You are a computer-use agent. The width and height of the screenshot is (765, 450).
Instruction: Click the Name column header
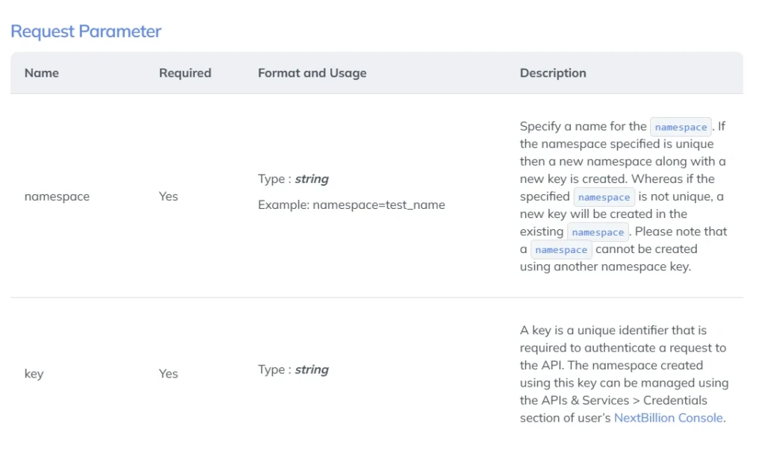pyautogui.click(x=42, y=73)
